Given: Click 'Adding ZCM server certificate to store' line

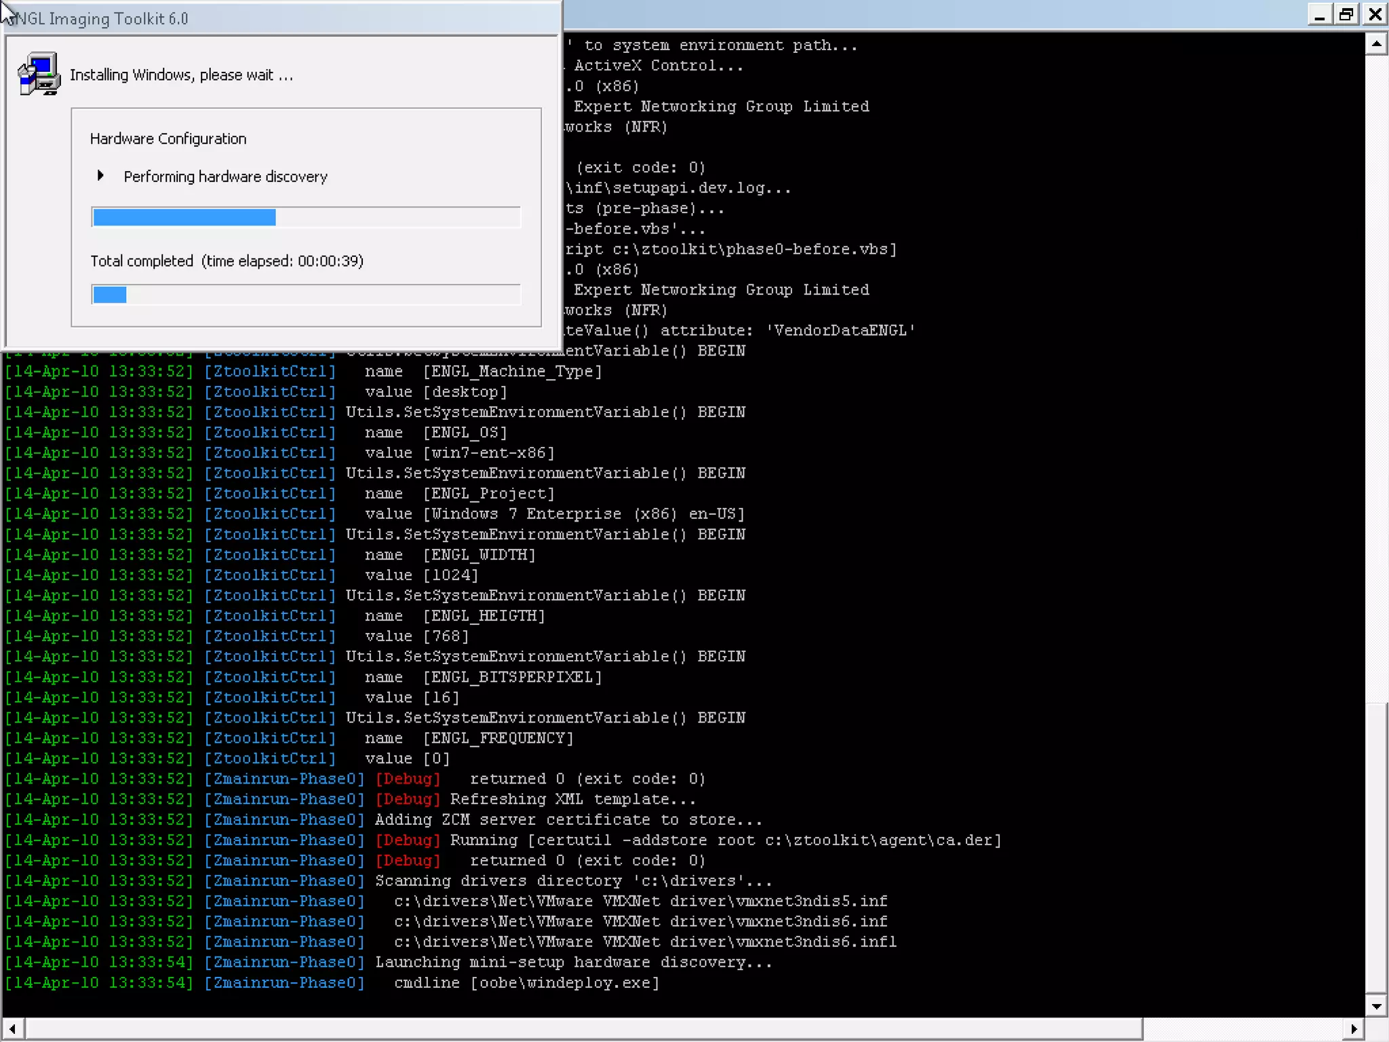Looking at the screenshot, I should click(x=568, y=819).
